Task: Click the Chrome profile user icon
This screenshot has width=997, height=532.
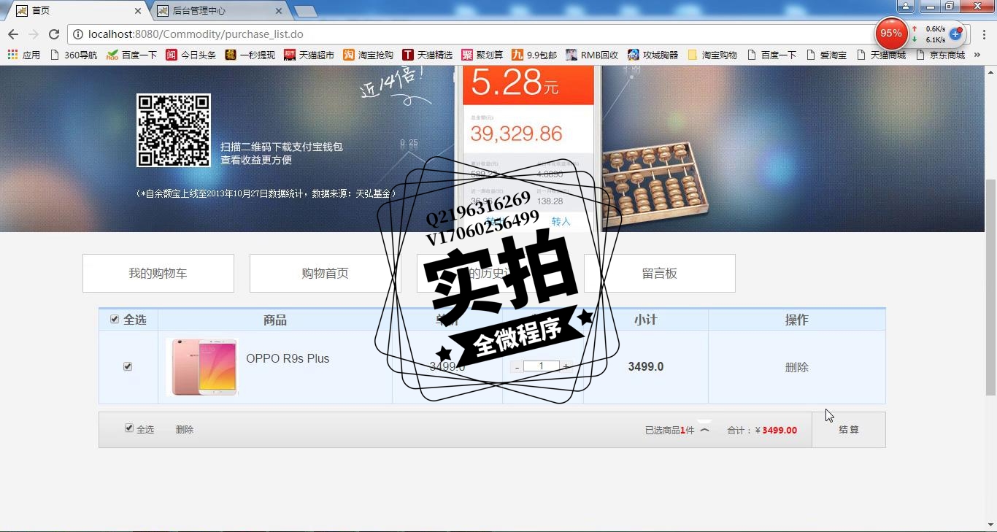Action: [905, 6]
